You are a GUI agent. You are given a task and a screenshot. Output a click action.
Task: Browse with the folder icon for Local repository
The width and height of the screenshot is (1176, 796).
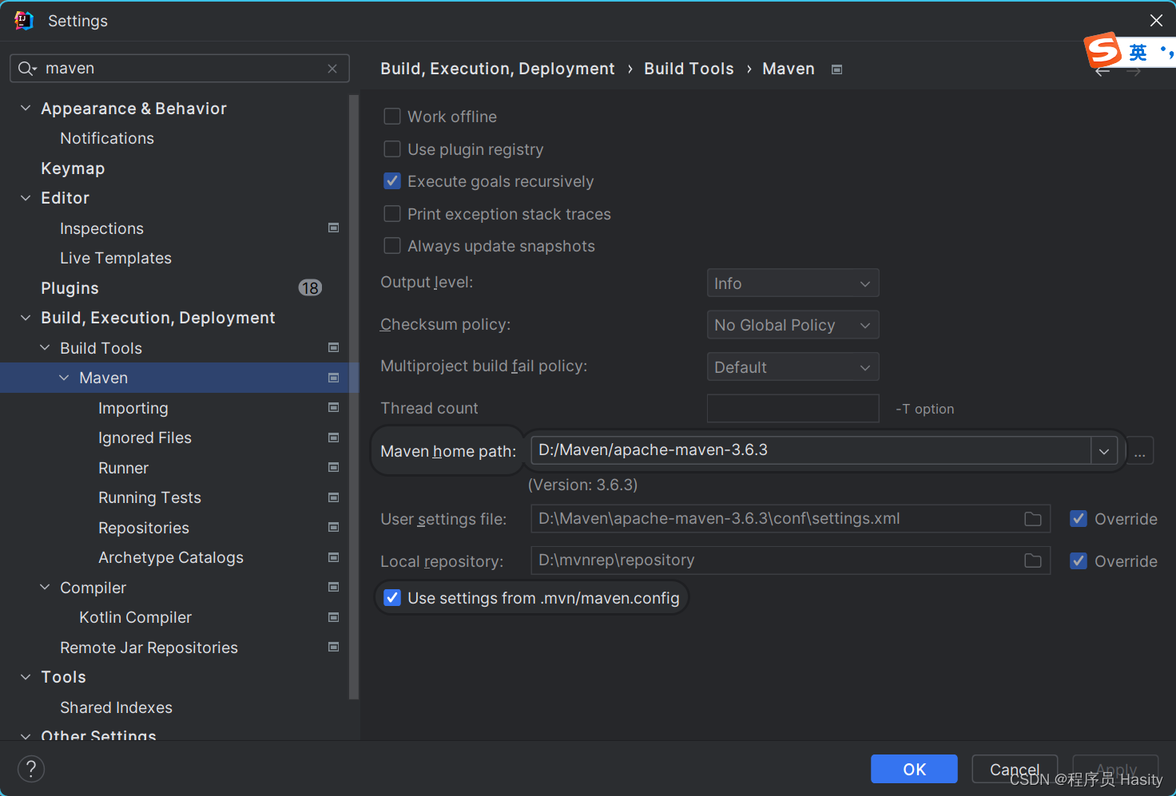coord(1033,560)
